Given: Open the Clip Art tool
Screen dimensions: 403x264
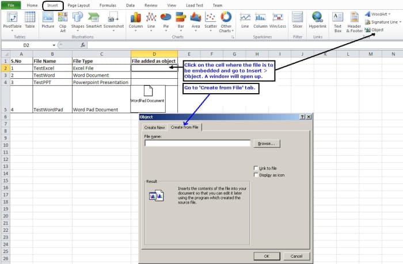Looking at the screenshot, I should coord(63,20).
